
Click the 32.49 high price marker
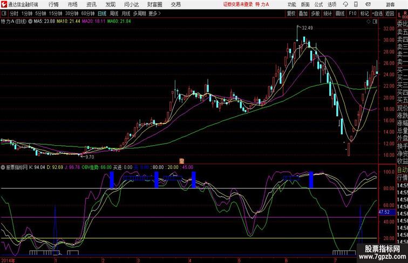(307, 28)
